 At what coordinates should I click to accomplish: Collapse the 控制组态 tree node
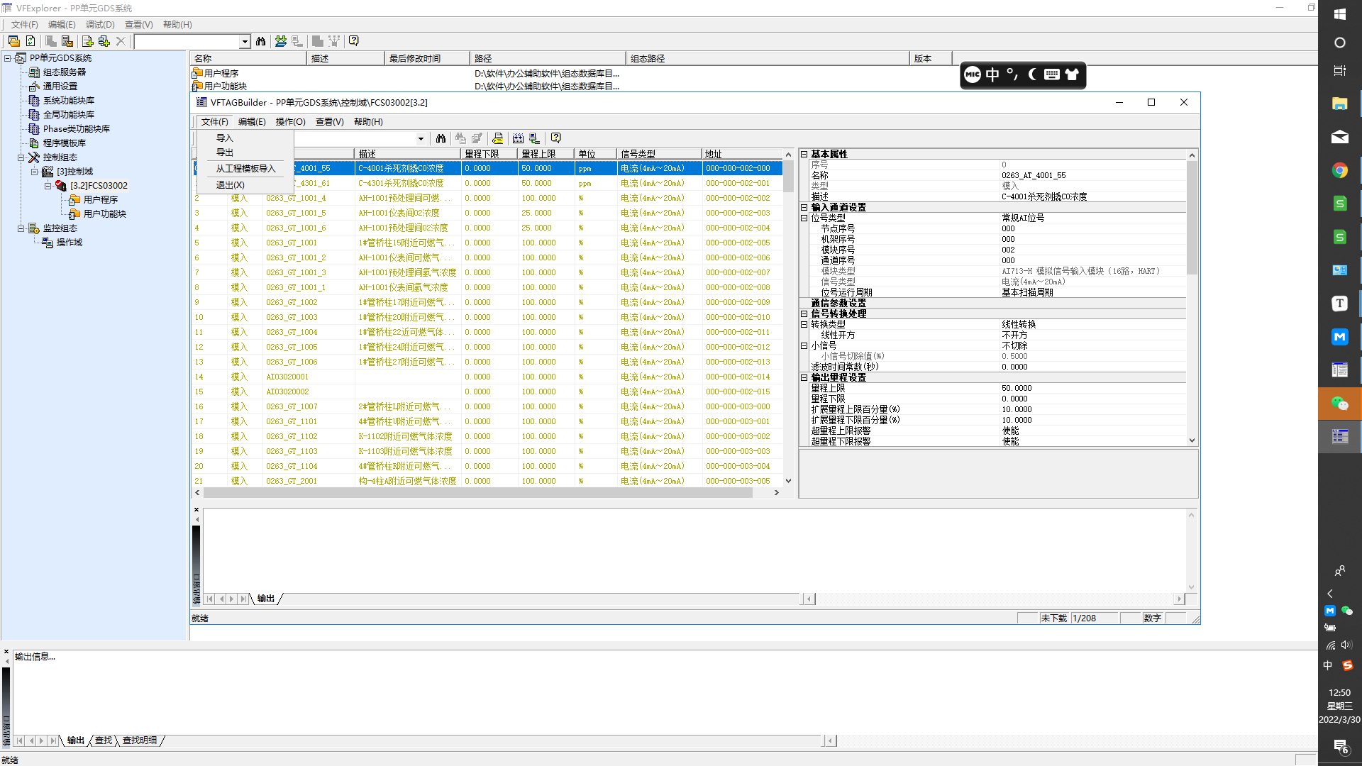click(x=21, y=157)
